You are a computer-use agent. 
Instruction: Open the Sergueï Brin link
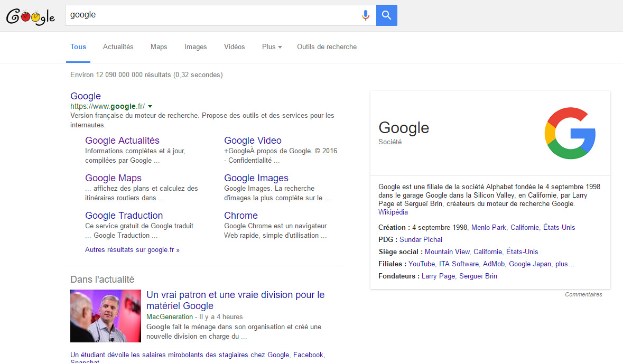pyautogui.click(x=478, y=276)
